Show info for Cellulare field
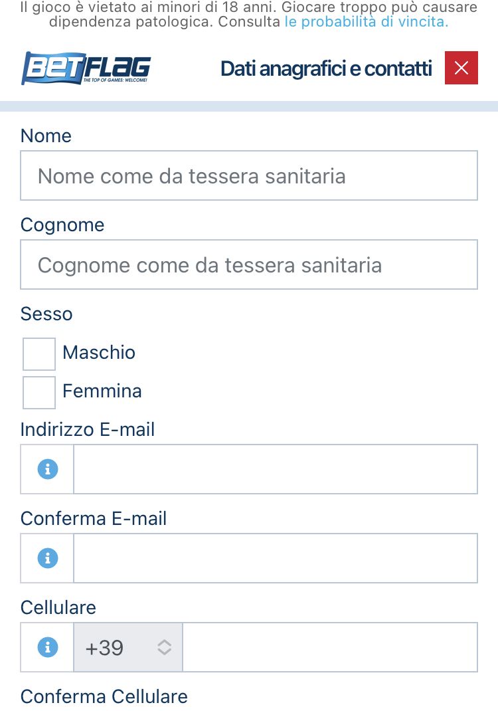498x711 pixels. [48, 647]
